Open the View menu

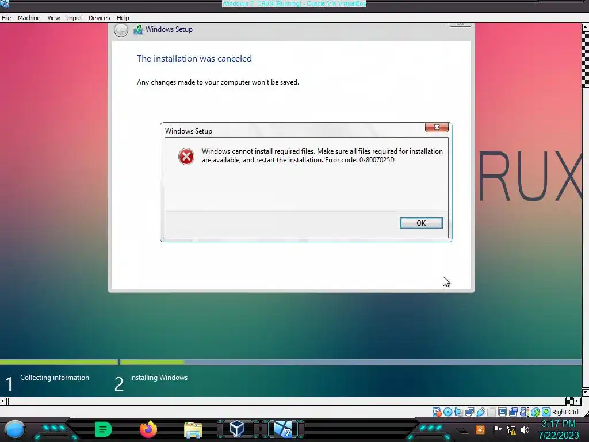53,18
